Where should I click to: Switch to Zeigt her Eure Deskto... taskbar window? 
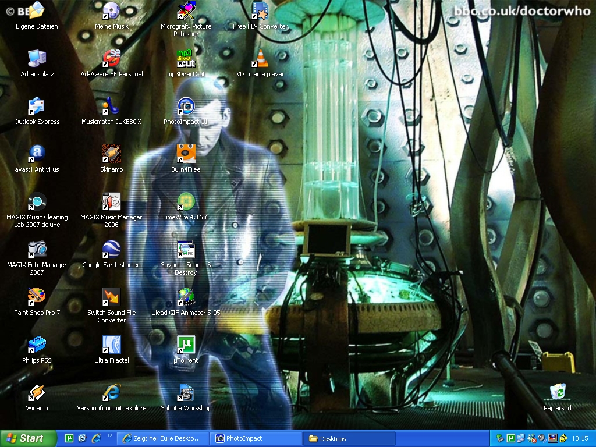coord(163,439)
